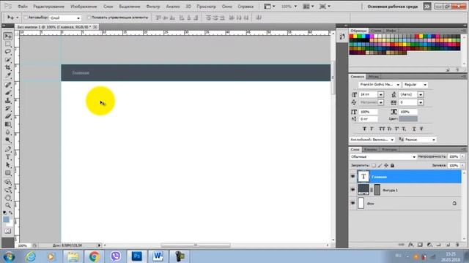
Task: Open the font size dropdown arrow
Action: tap(381, 94)
